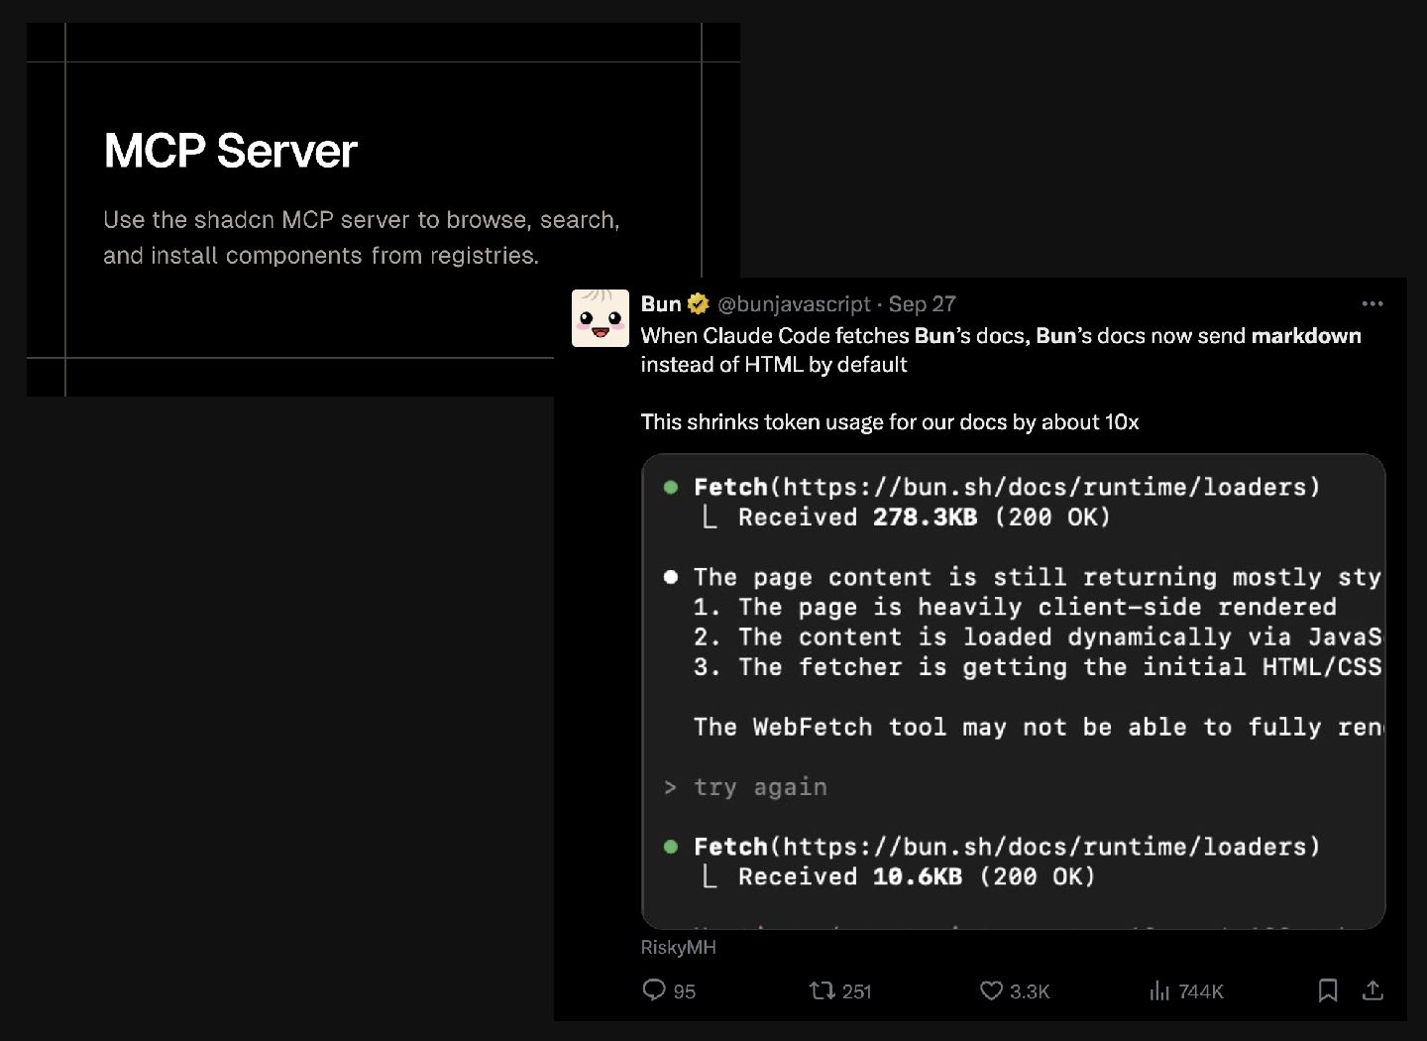The image size is (1427, 1041).
Task: Click the MCP Server heading
Action: [x=230, y=151]
